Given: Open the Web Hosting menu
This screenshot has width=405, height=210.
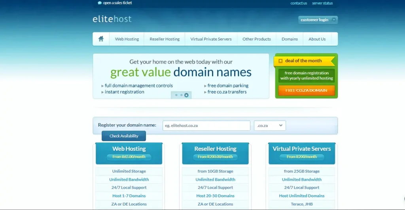Looking at the screenshot, I should click(x=127, y=39).
